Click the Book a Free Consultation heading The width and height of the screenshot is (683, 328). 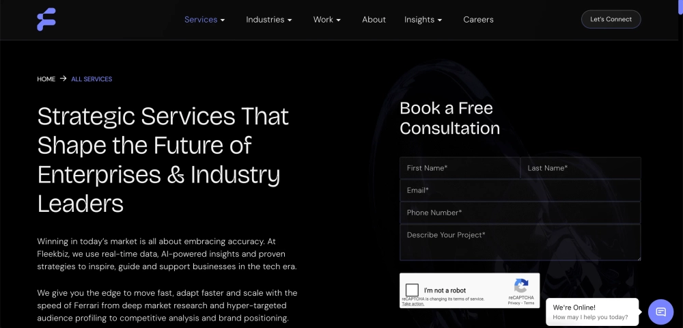[449, 118]
